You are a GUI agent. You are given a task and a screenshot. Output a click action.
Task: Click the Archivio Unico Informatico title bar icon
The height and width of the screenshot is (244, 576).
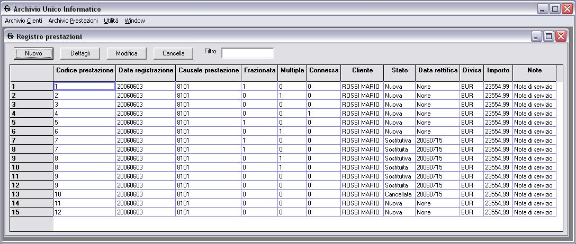click(7, 10)
